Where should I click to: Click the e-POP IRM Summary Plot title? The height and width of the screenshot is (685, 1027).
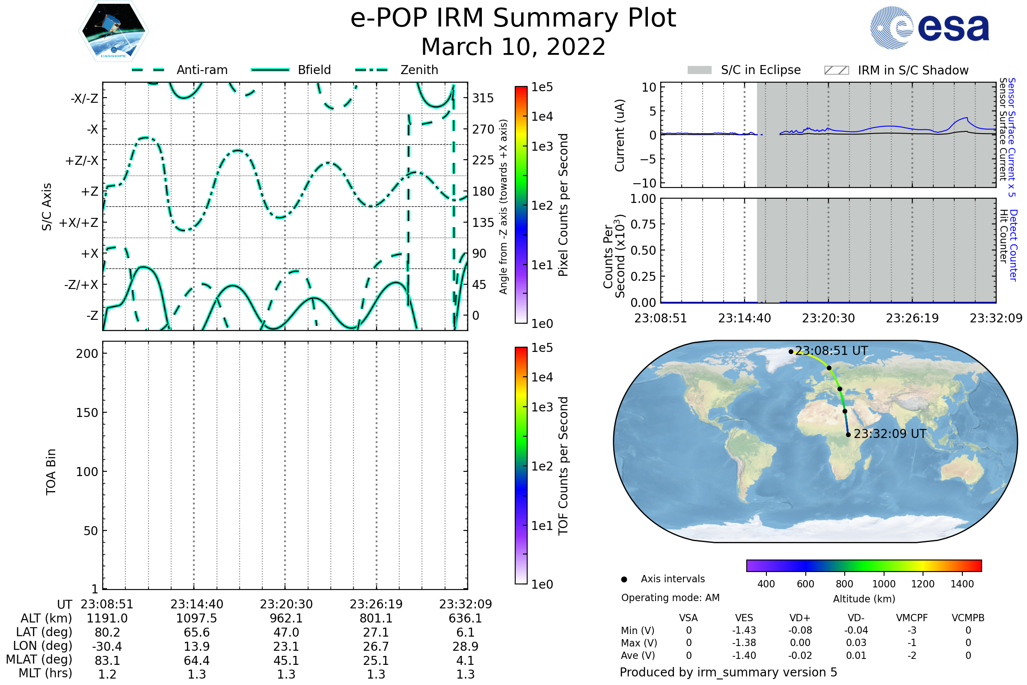click(513, 18)
